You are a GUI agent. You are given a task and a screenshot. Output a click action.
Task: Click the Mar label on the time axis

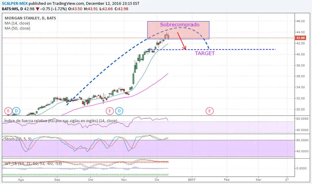pyautogui.click(x=258, y=180)
